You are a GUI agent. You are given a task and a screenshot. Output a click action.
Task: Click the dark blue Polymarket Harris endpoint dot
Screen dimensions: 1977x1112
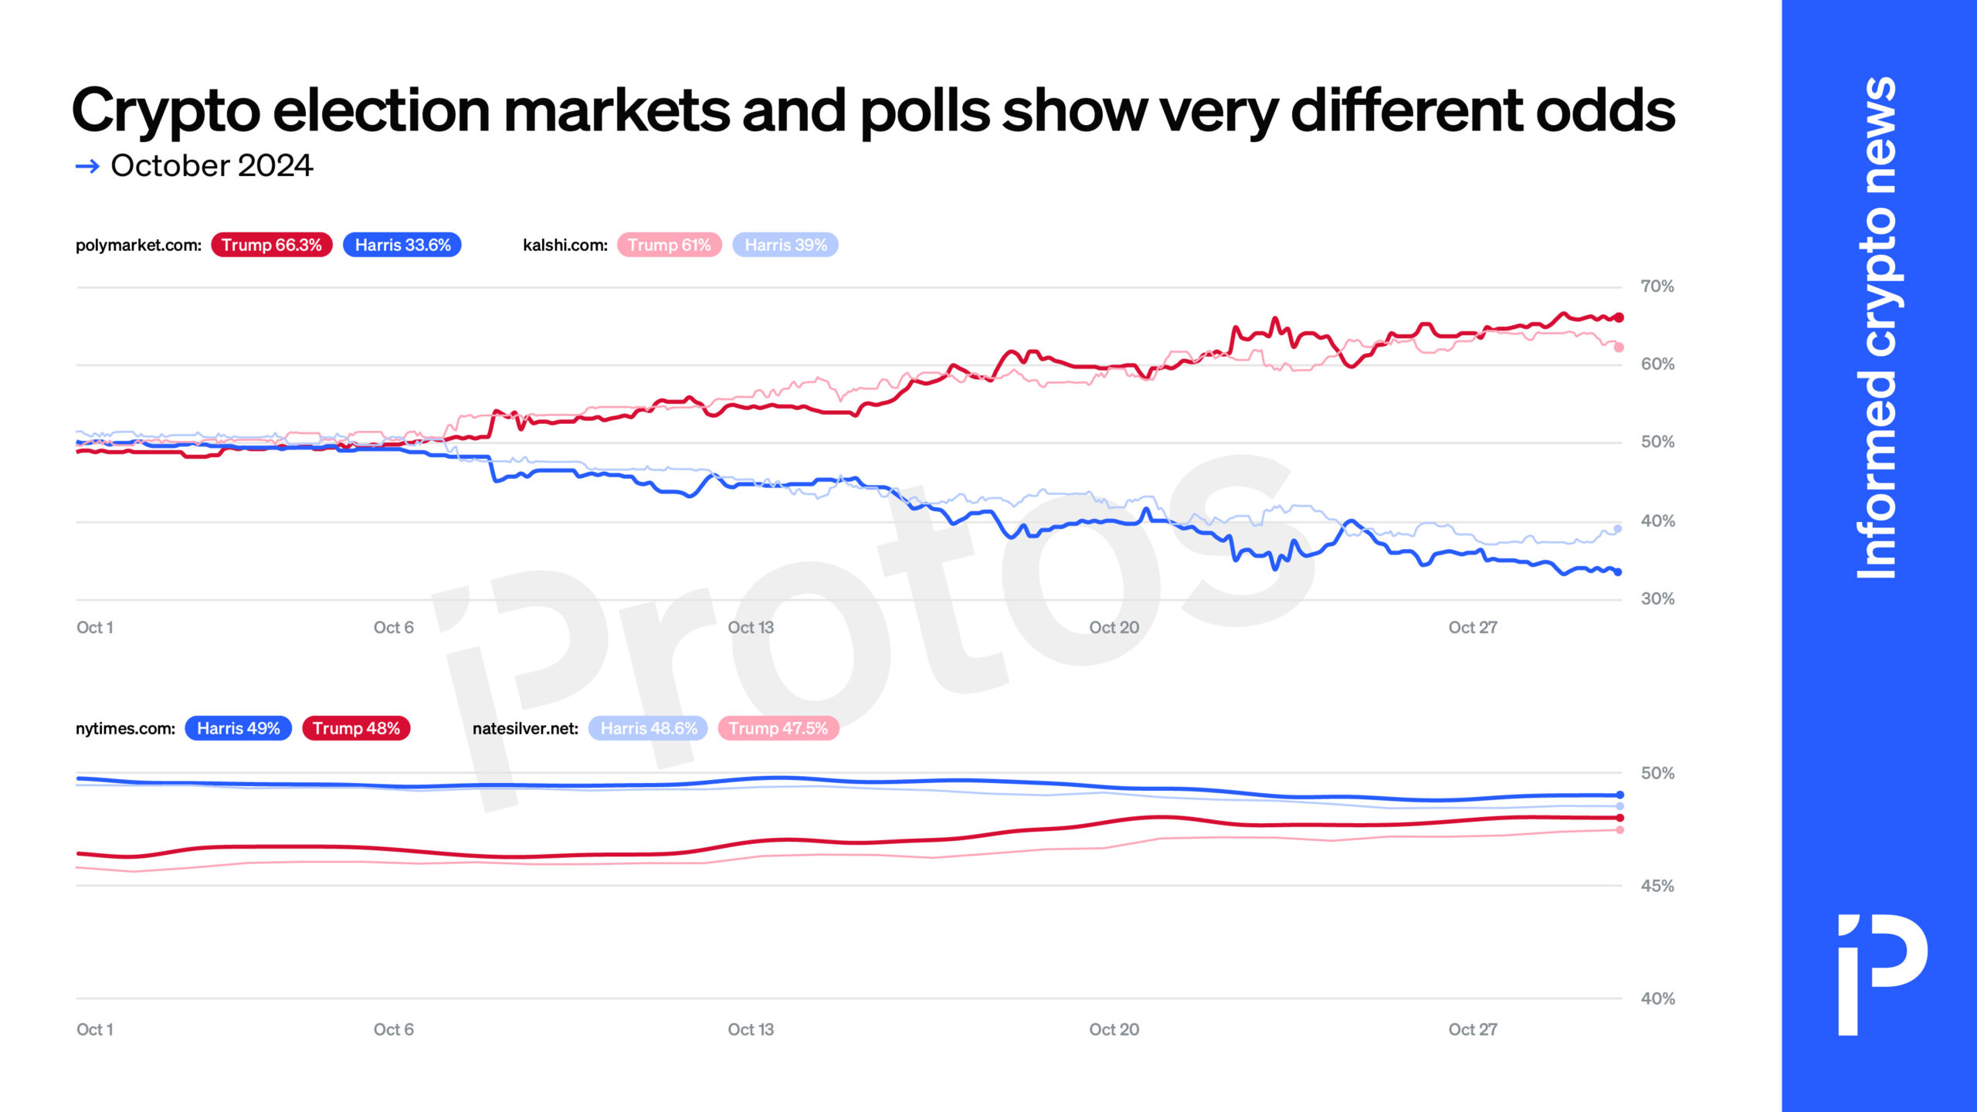click(x=1618, y=572)
